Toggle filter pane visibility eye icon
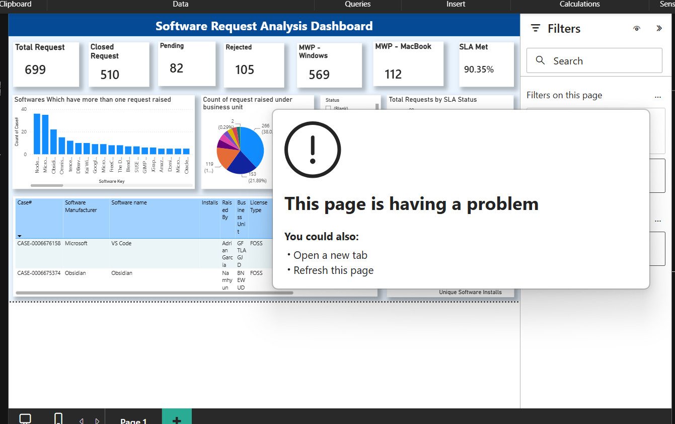 pos(637,29)
